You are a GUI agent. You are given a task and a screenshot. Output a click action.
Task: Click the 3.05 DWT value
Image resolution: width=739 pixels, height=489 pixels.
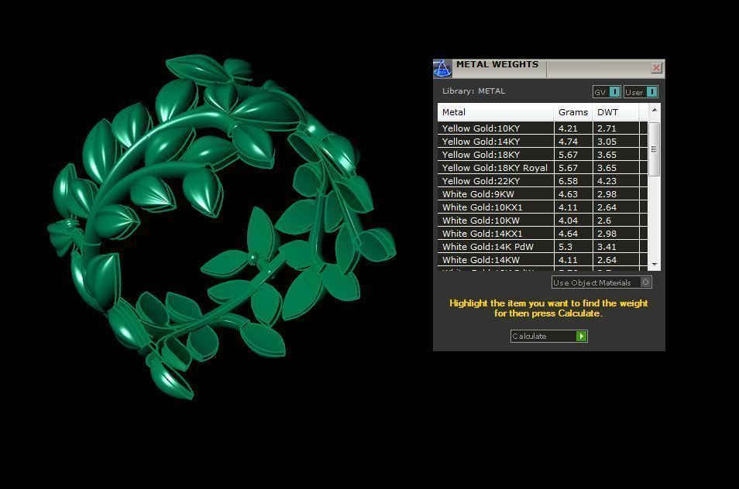point(607,142)
